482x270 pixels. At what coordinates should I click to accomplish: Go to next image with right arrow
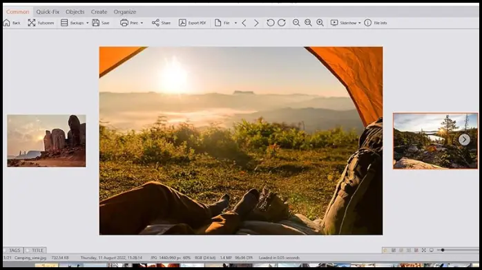(x=256, y=23)
